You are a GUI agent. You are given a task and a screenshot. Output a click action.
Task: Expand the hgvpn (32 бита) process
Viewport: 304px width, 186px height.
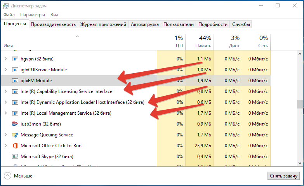coord(5,59)
